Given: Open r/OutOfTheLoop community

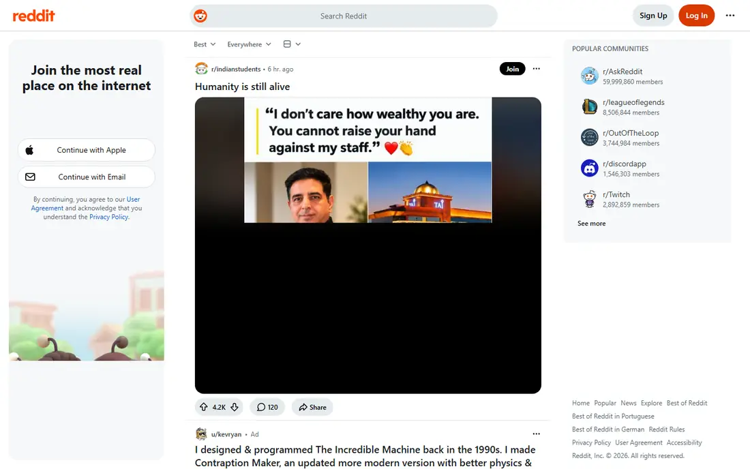Looking at the screenshot, I should [x=631, y=133].
